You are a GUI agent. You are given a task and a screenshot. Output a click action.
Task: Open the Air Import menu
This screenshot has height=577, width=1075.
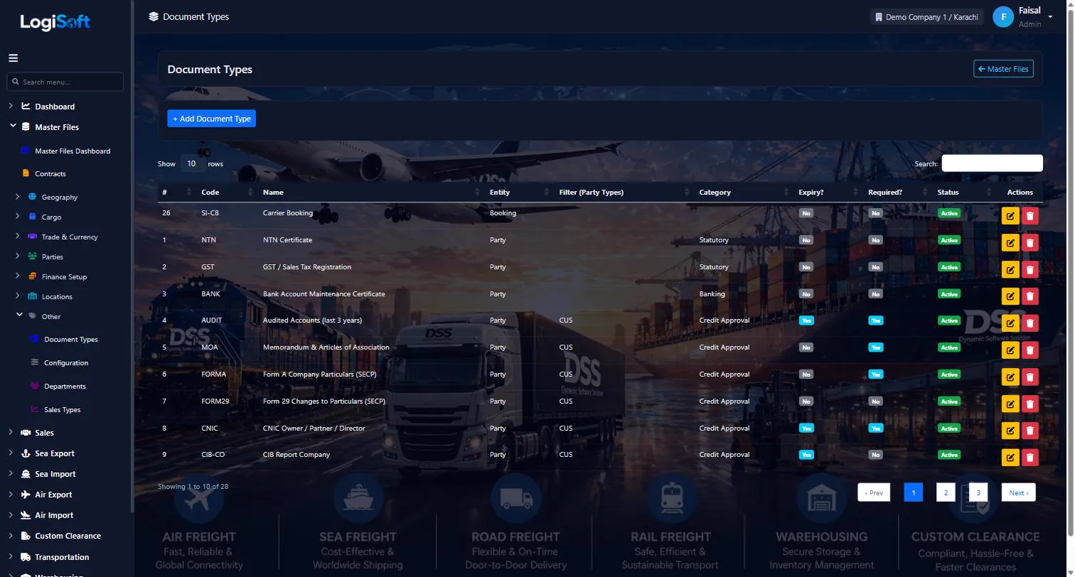coord(54,515)
